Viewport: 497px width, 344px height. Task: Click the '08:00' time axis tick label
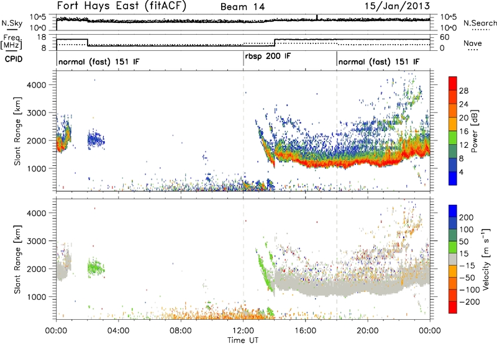[x=181, y=331]
